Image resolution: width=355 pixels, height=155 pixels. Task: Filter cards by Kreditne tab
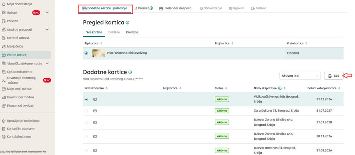(x=132, y=32)
